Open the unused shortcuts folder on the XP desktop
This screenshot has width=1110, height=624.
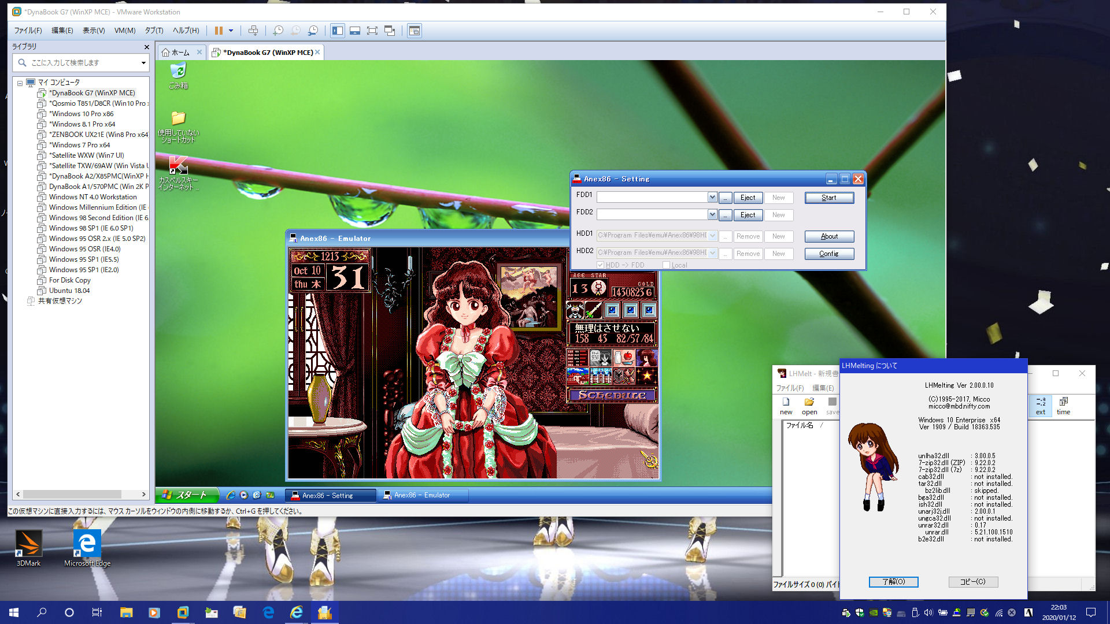tap(178, 127)
